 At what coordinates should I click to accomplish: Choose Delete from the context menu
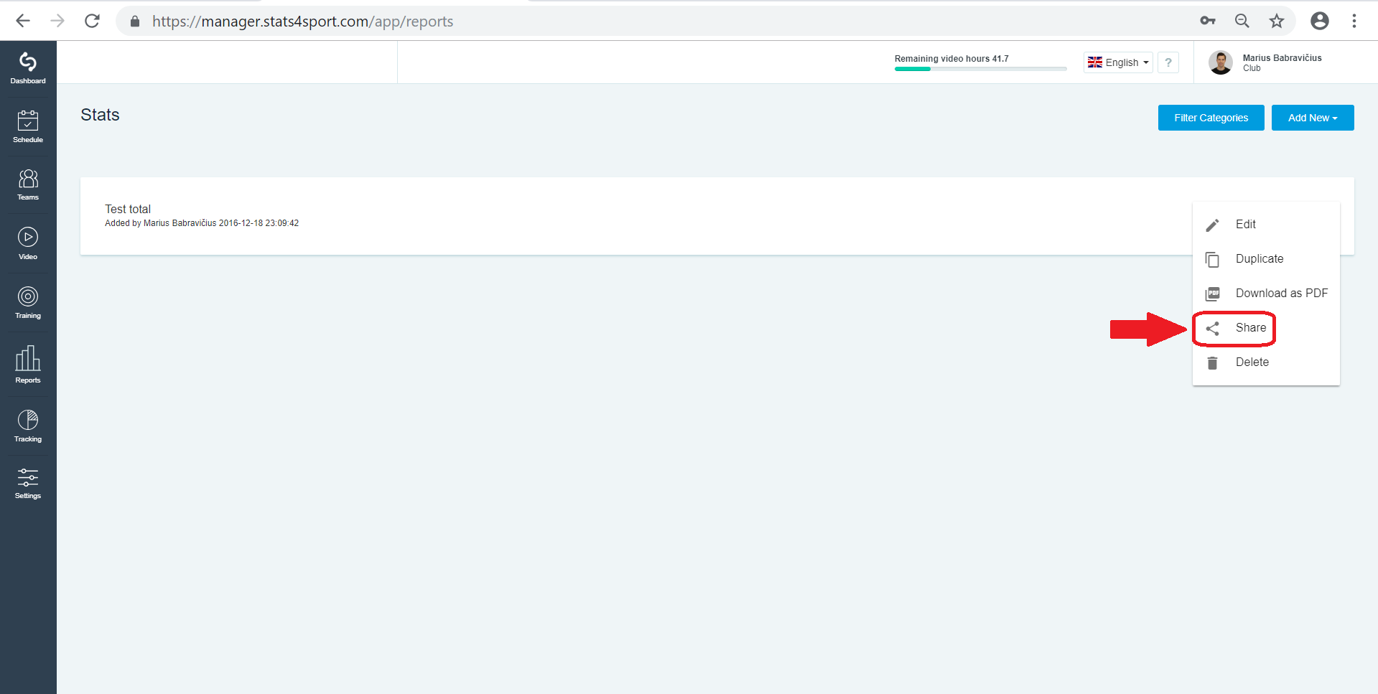click(x=1266, y=362)
